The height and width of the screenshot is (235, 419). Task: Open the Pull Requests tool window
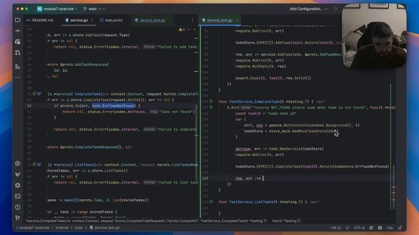(x=18, y=52)
